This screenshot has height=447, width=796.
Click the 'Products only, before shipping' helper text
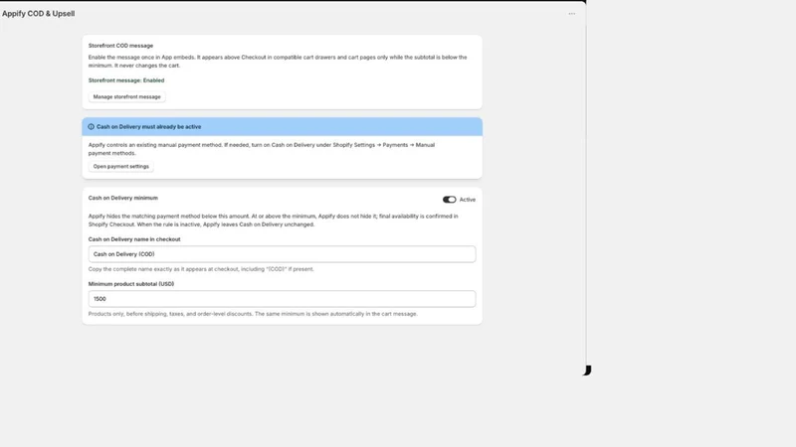tap(253, 314)
